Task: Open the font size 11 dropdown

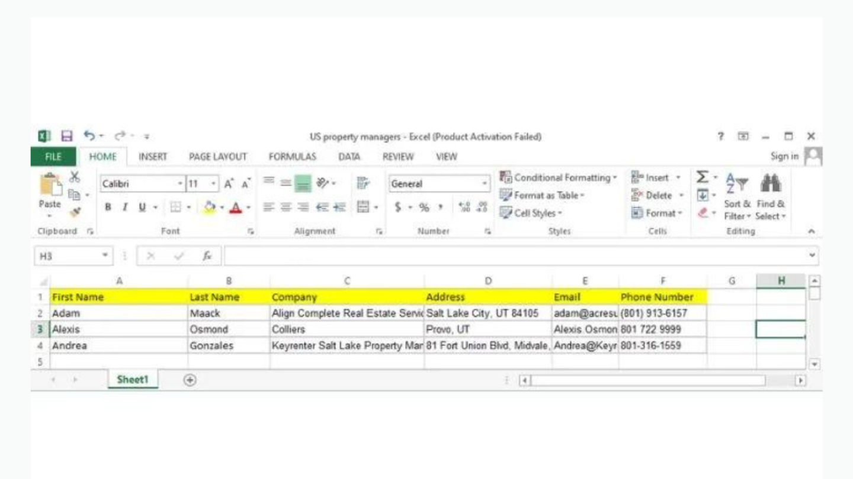Action: click(214, 184)
